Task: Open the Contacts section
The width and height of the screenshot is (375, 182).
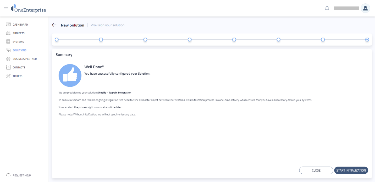Action: point(19,67)
